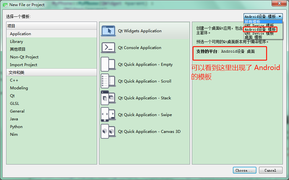Choose the Qt Quick Application - Swipe icon
Viewport: 289px width, 180px height.
pos(108,115)
